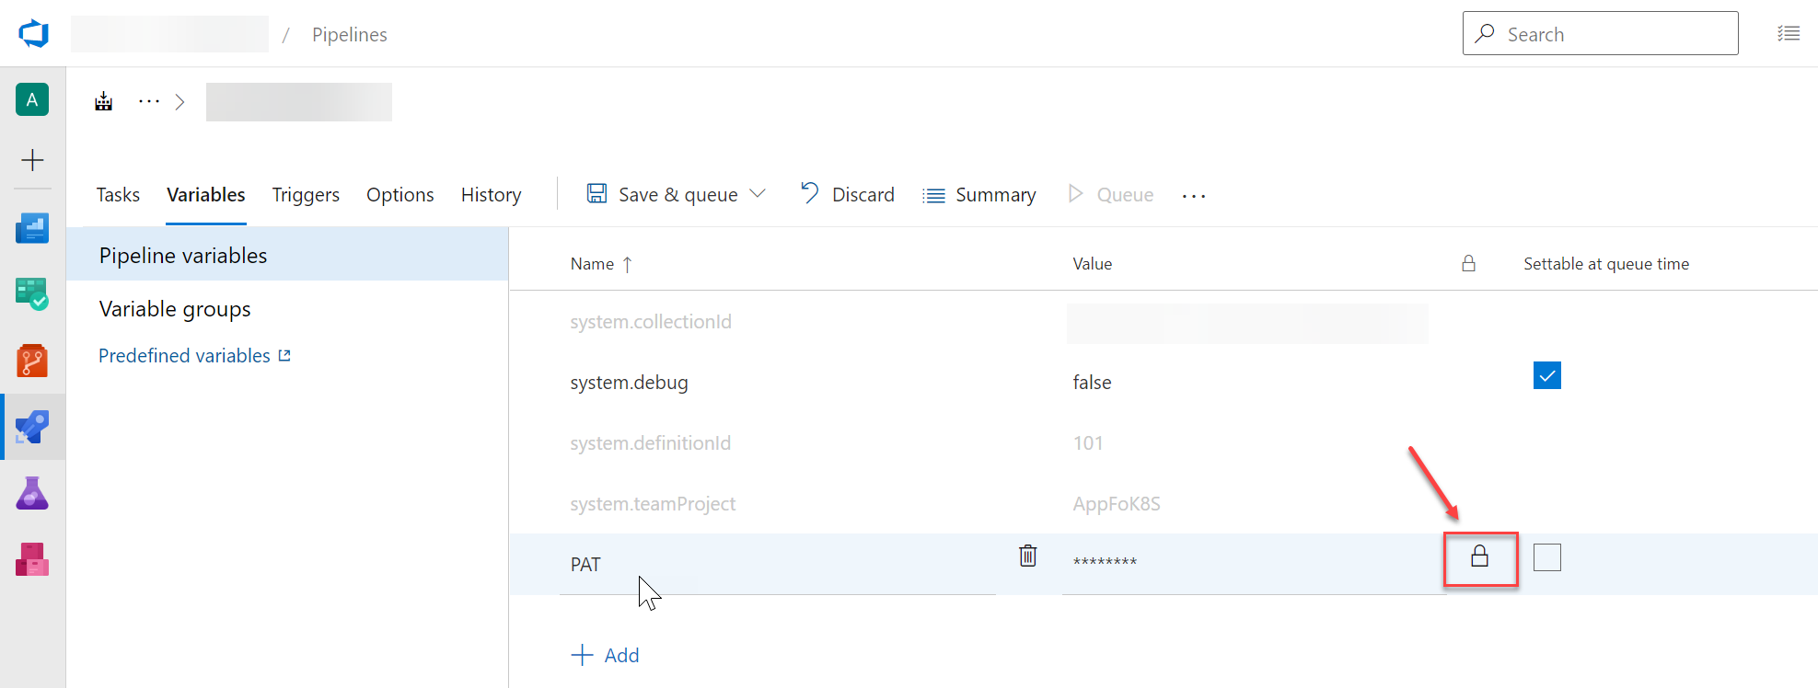Click the Save & queue button

(x=663, y=194)
